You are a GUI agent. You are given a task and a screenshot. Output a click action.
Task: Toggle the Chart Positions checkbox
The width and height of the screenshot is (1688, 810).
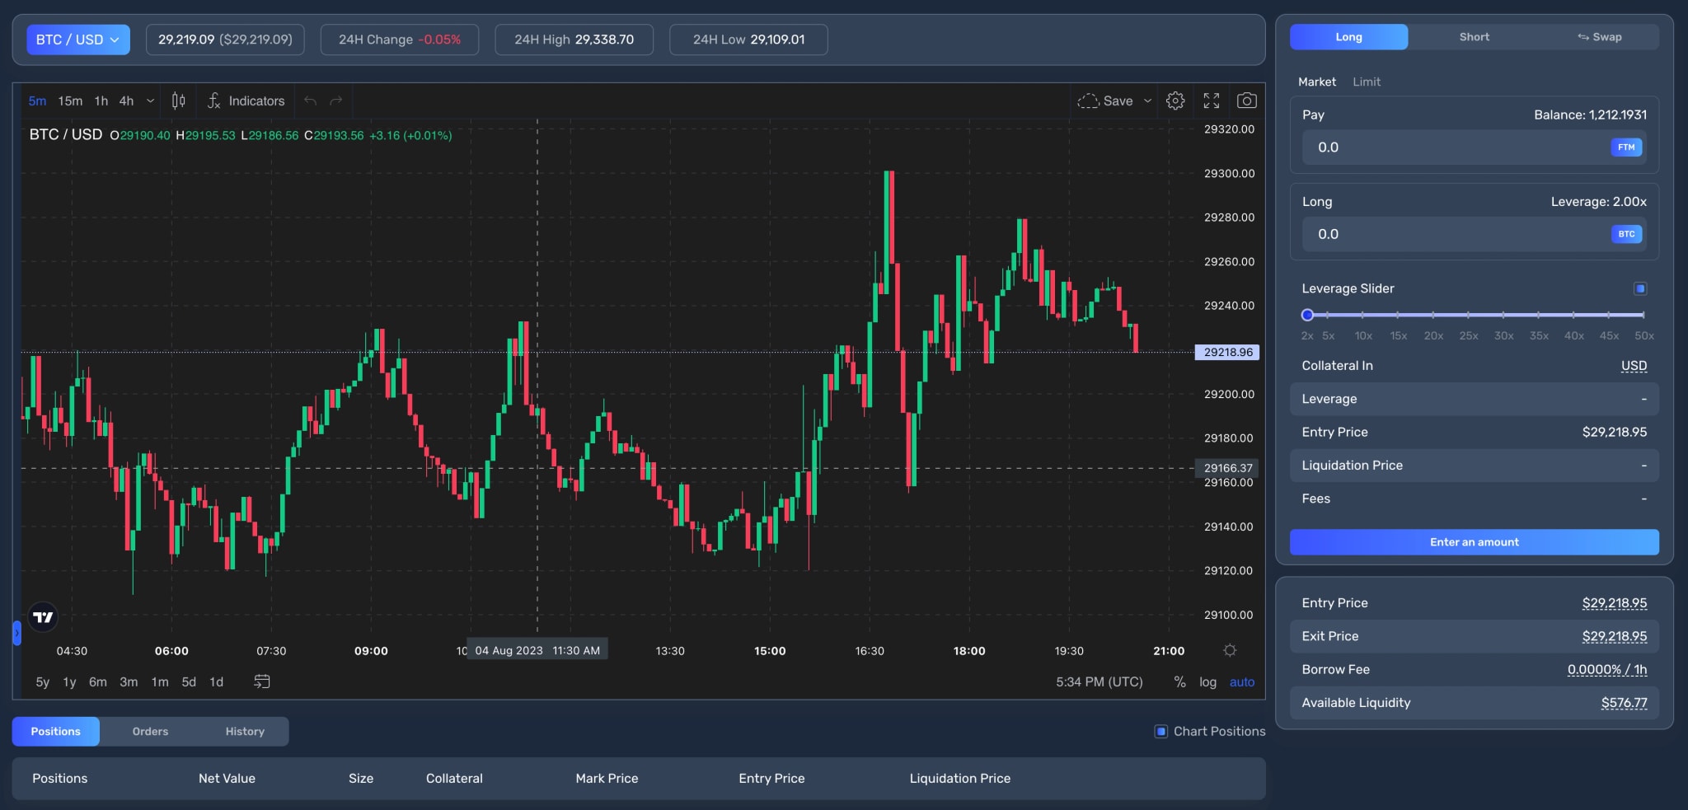point(1160,731)
